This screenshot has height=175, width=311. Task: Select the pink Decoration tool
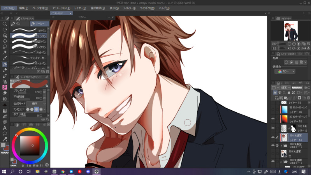5,87
